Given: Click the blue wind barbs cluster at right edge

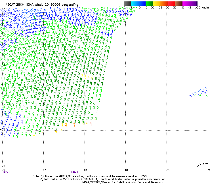Looking at the screenshot, I should [x=199, y=92].
